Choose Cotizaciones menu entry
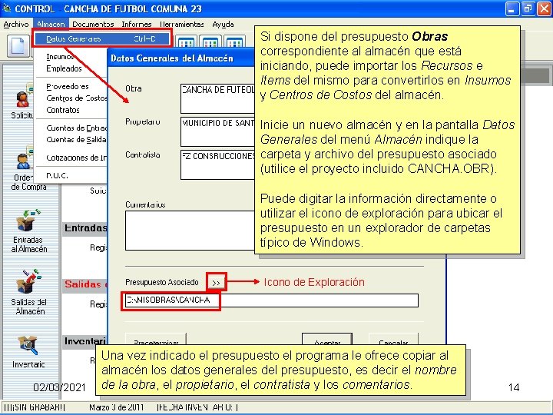The width and height of the screenshot is (553, 415). click(76, 158)
